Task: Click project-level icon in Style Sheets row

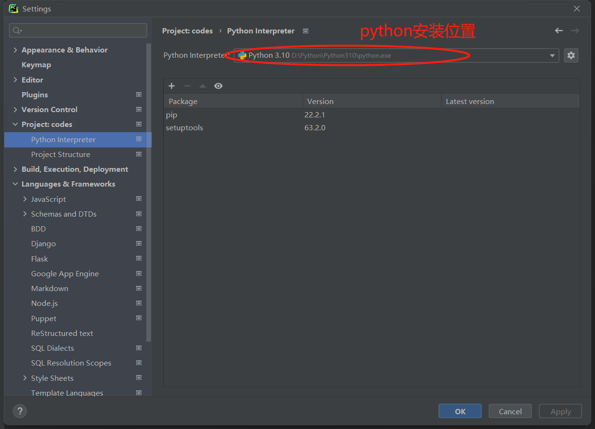Action: [x=139, y=378]
